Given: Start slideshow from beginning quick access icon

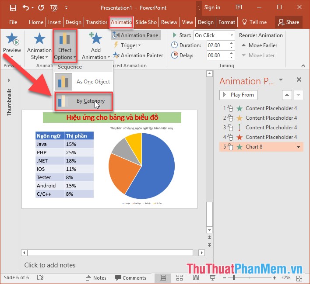Looking at the screenshot, I should coord(54,8).
